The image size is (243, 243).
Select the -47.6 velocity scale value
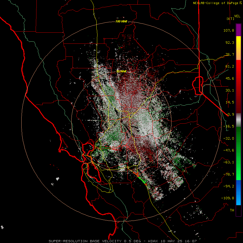(229, 150)
